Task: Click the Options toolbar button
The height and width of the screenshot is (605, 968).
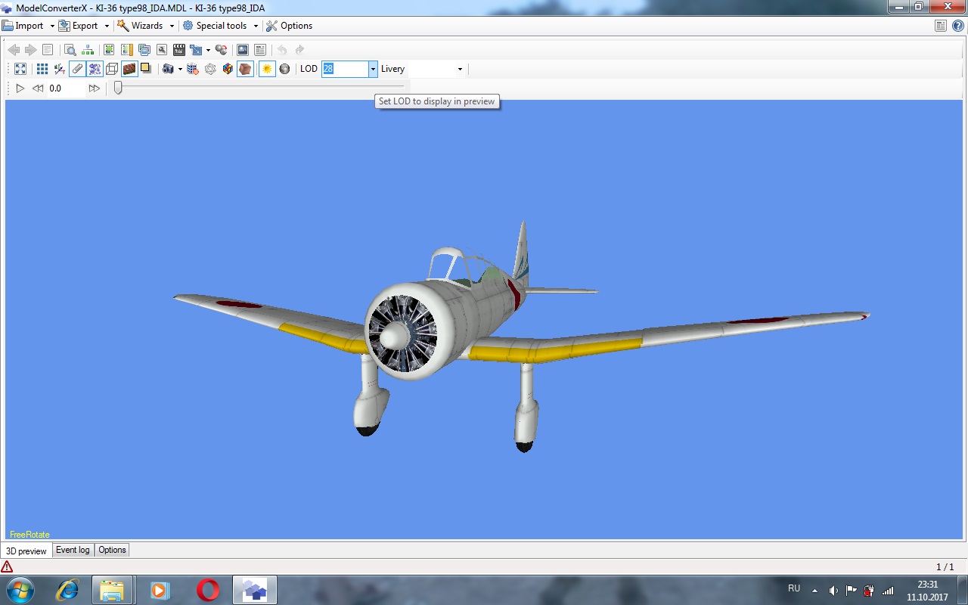Action: coord(289,26)
